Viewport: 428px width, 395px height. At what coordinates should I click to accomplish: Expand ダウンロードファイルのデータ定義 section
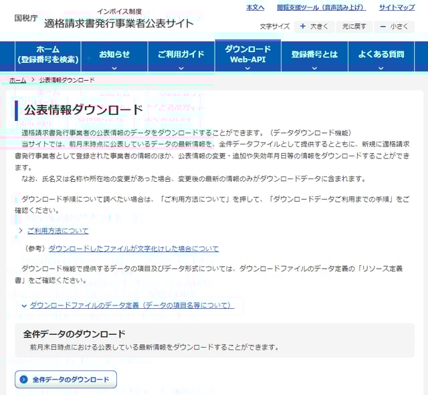131,305
